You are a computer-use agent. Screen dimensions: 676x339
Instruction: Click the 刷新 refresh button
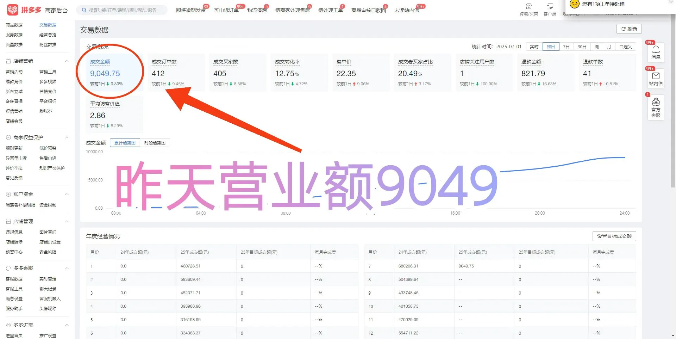click(x=629, y=29)
